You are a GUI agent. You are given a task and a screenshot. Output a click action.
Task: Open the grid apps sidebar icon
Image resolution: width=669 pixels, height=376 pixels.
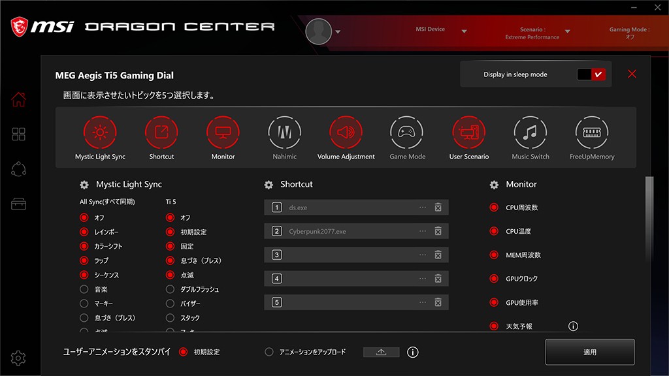coord(18,134)
